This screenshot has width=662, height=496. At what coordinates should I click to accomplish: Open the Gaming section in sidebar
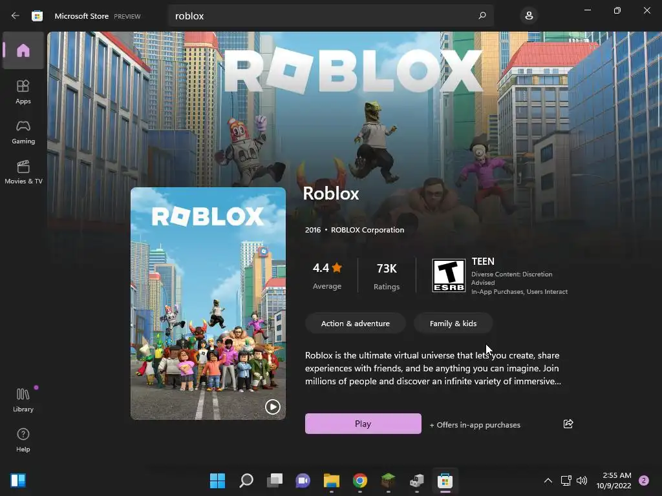23,132
